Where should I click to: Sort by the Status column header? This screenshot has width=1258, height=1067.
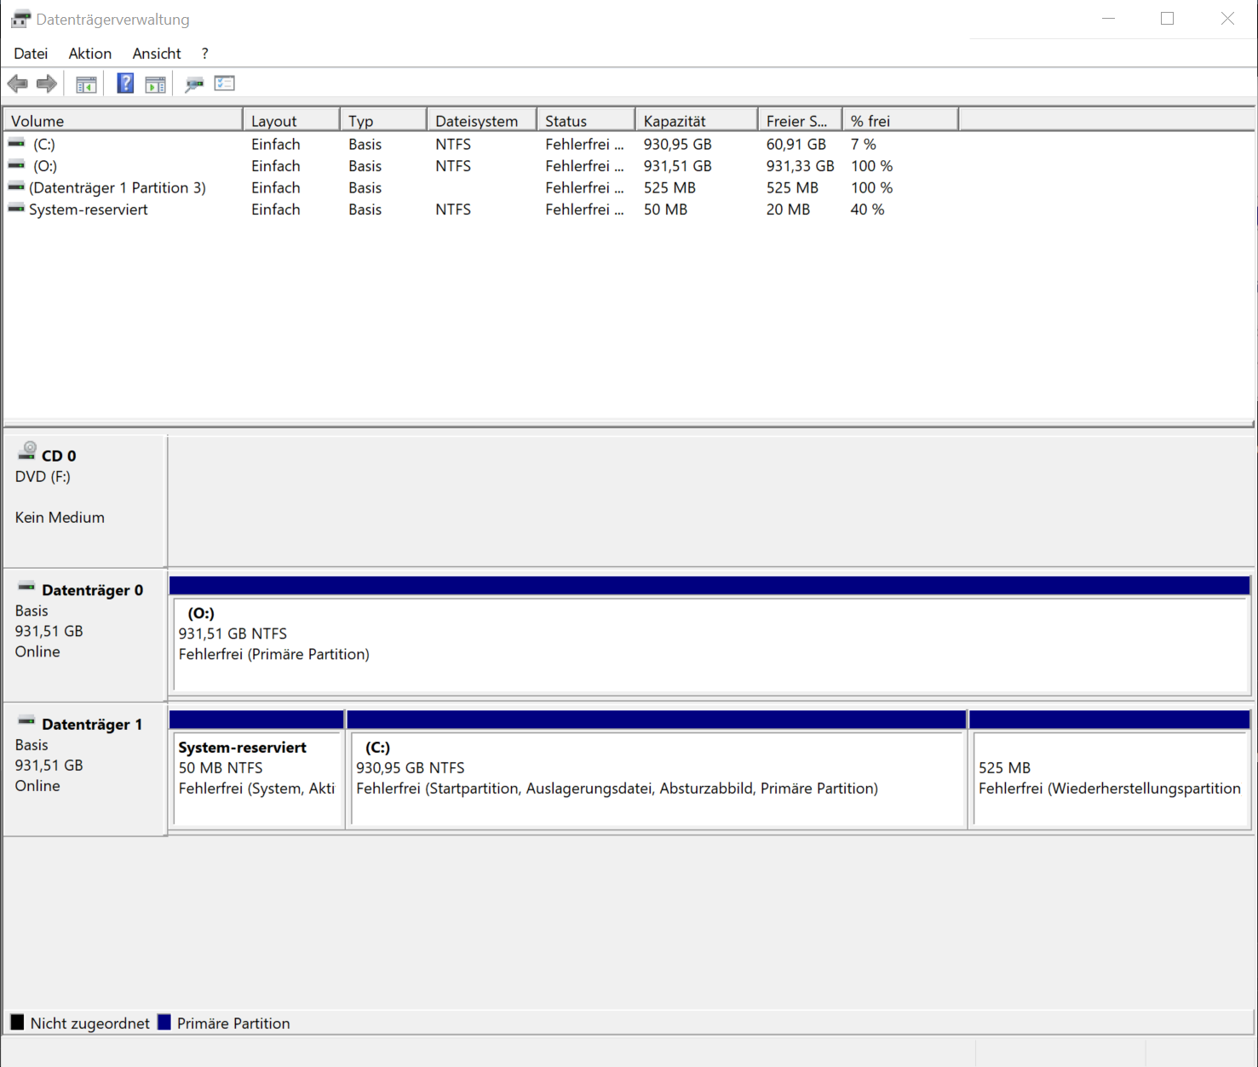point(586,121)
